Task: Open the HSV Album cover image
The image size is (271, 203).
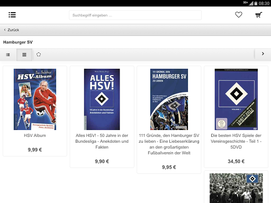Action: click(35, 99)
